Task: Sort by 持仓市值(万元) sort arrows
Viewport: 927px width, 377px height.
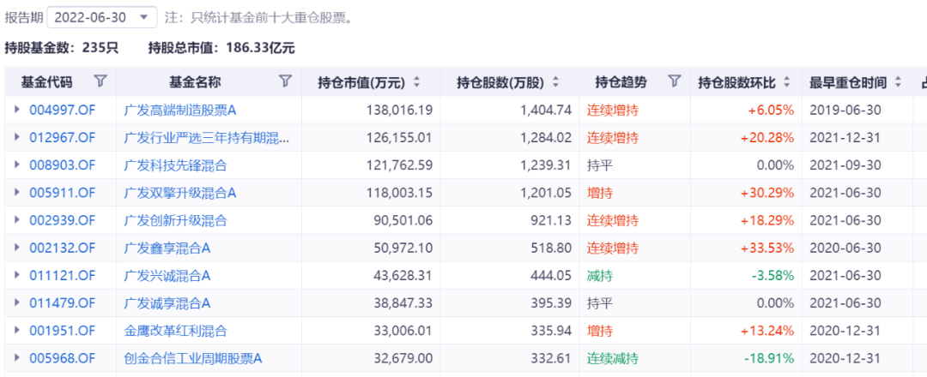Action: point(417,82)
